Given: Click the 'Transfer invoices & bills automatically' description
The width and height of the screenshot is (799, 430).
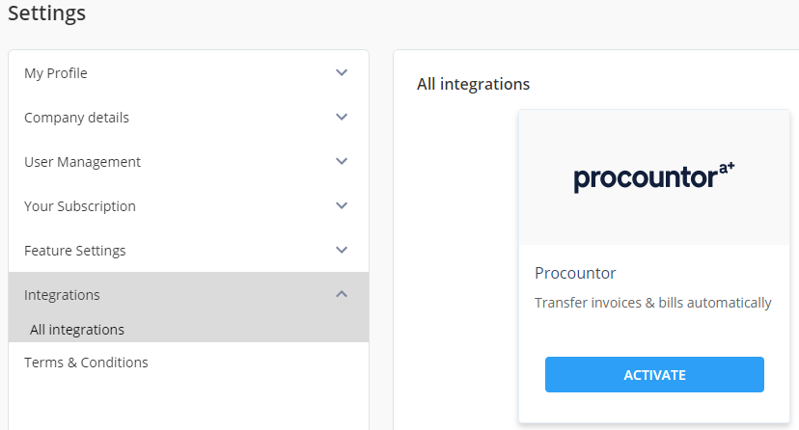Looking at the screenshot, I should [x=652, y=303].
